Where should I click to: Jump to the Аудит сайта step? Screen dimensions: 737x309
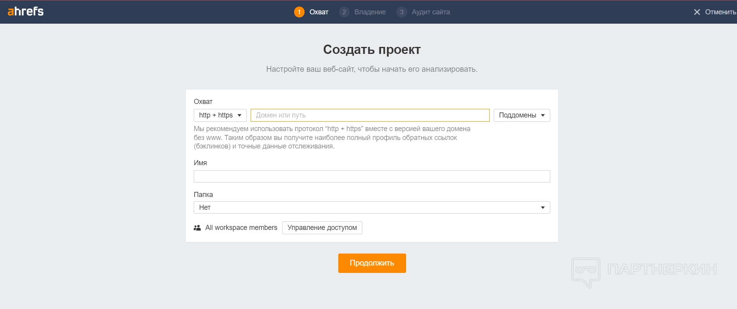click(x=430, y=12)
